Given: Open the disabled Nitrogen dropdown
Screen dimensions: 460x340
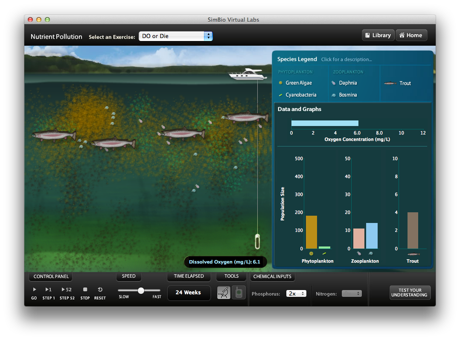Looking at the screenshot, I should pos(352,293).
